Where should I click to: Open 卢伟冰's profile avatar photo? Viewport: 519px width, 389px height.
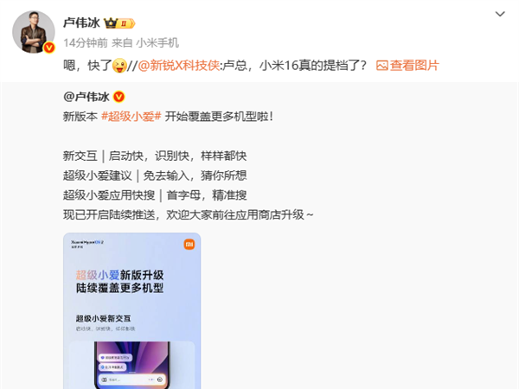pyautogui.click(x=34, y=32)
